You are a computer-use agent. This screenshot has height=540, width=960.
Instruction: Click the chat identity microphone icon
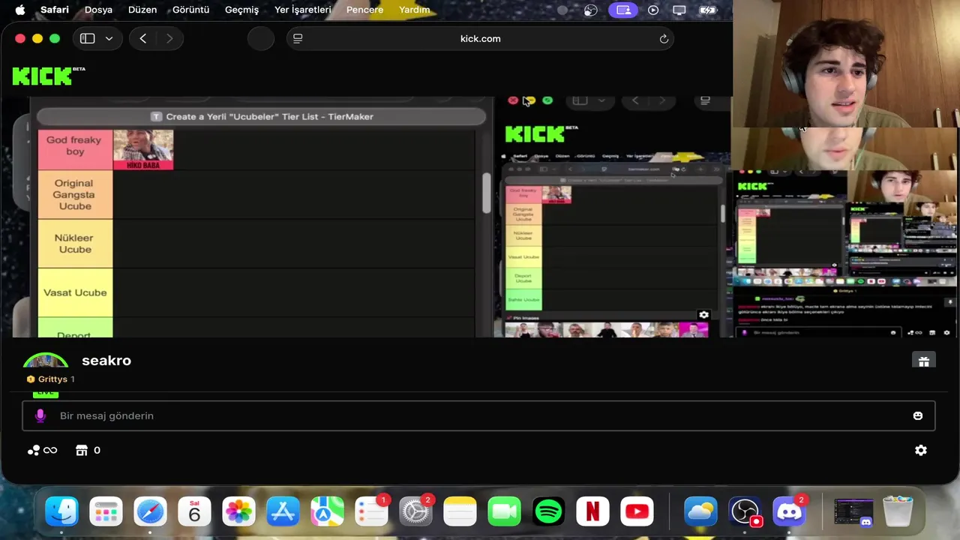40,415
